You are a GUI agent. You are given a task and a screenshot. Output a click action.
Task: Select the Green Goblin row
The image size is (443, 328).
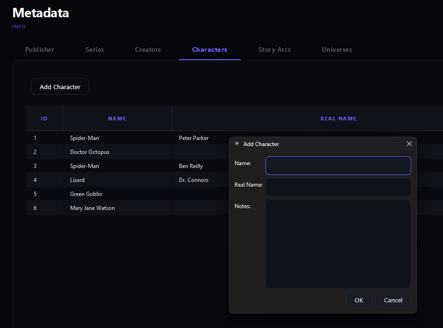[128, 194]
